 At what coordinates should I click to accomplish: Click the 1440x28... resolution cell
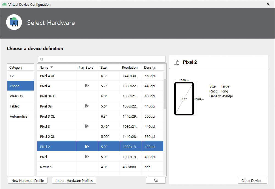(x=130, y=137)
